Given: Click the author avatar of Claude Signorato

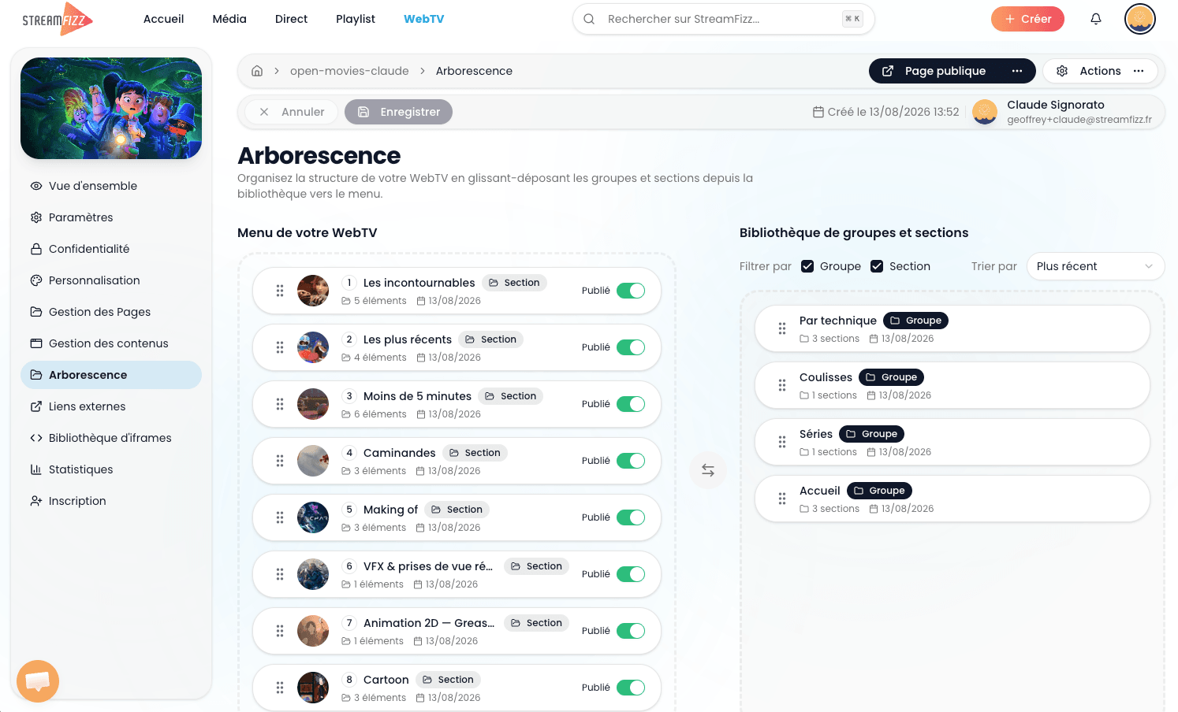Looking at the screenshot, I should [985, 112].
